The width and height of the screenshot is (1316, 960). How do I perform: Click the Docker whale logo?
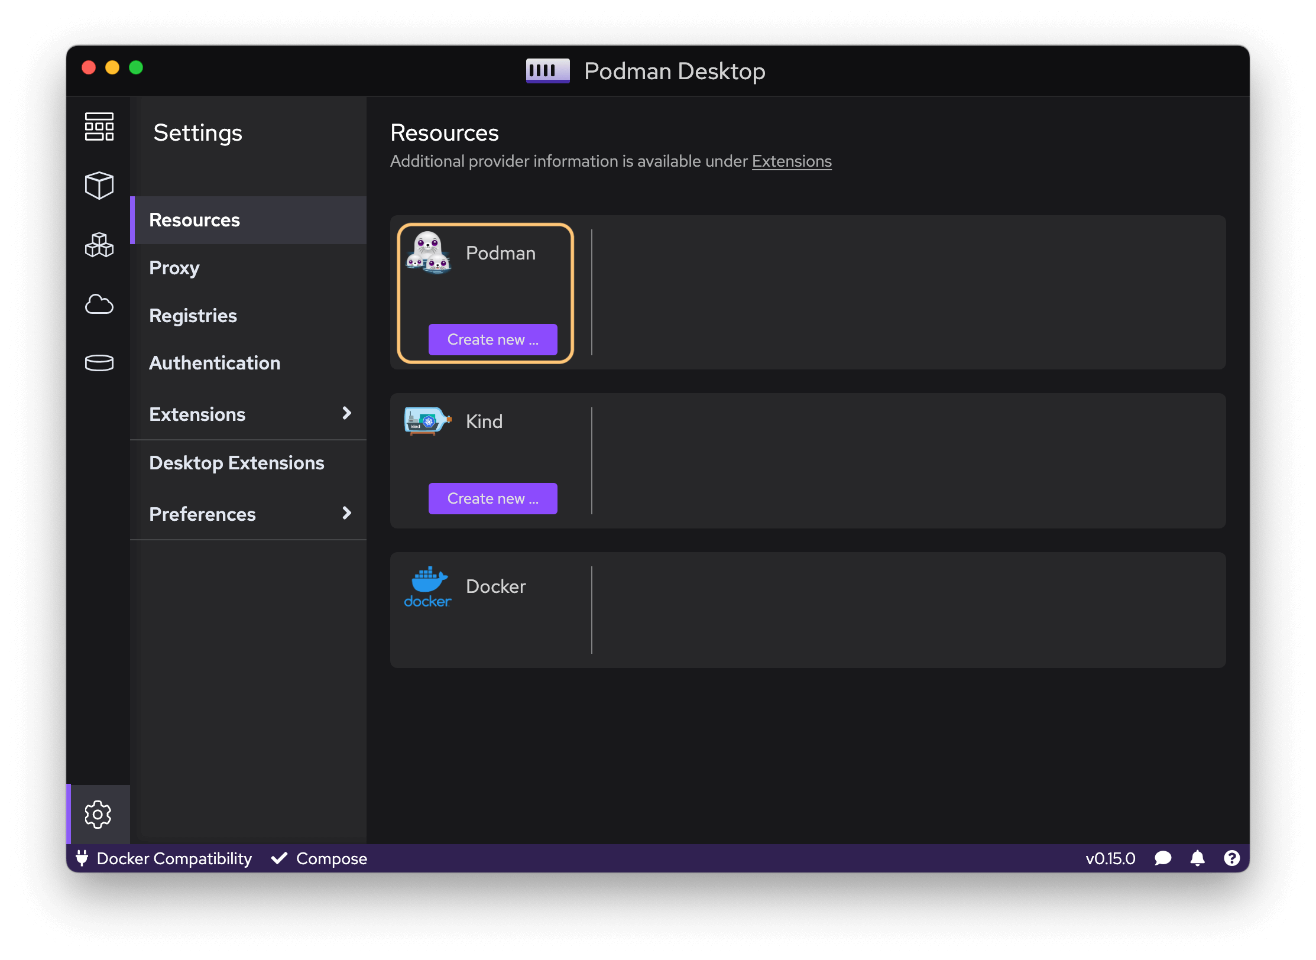(x=427, y=587)
